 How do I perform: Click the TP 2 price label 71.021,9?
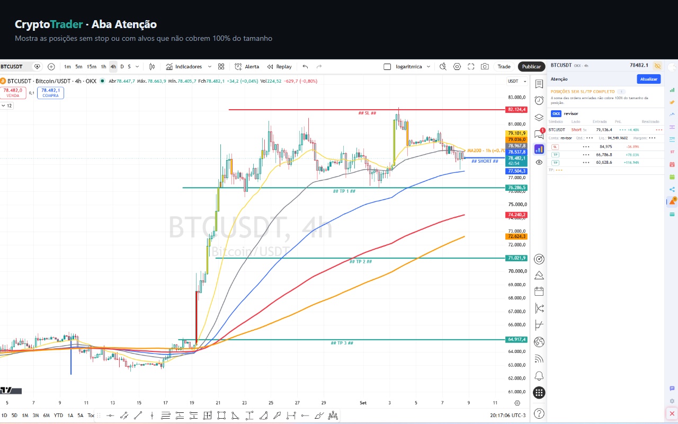517,258
